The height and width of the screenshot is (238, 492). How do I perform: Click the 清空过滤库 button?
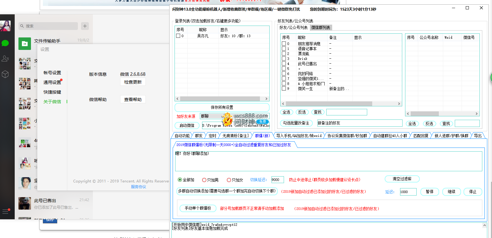click(x=402, y=179)
